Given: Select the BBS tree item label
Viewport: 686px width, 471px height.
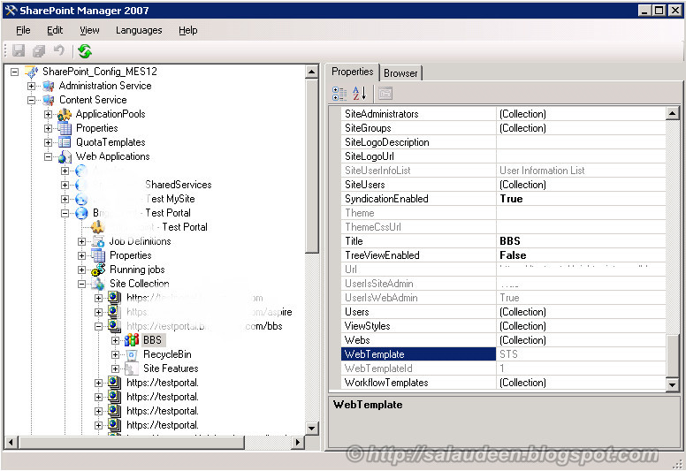Looking at the screenshot, I should click(152, 340).
